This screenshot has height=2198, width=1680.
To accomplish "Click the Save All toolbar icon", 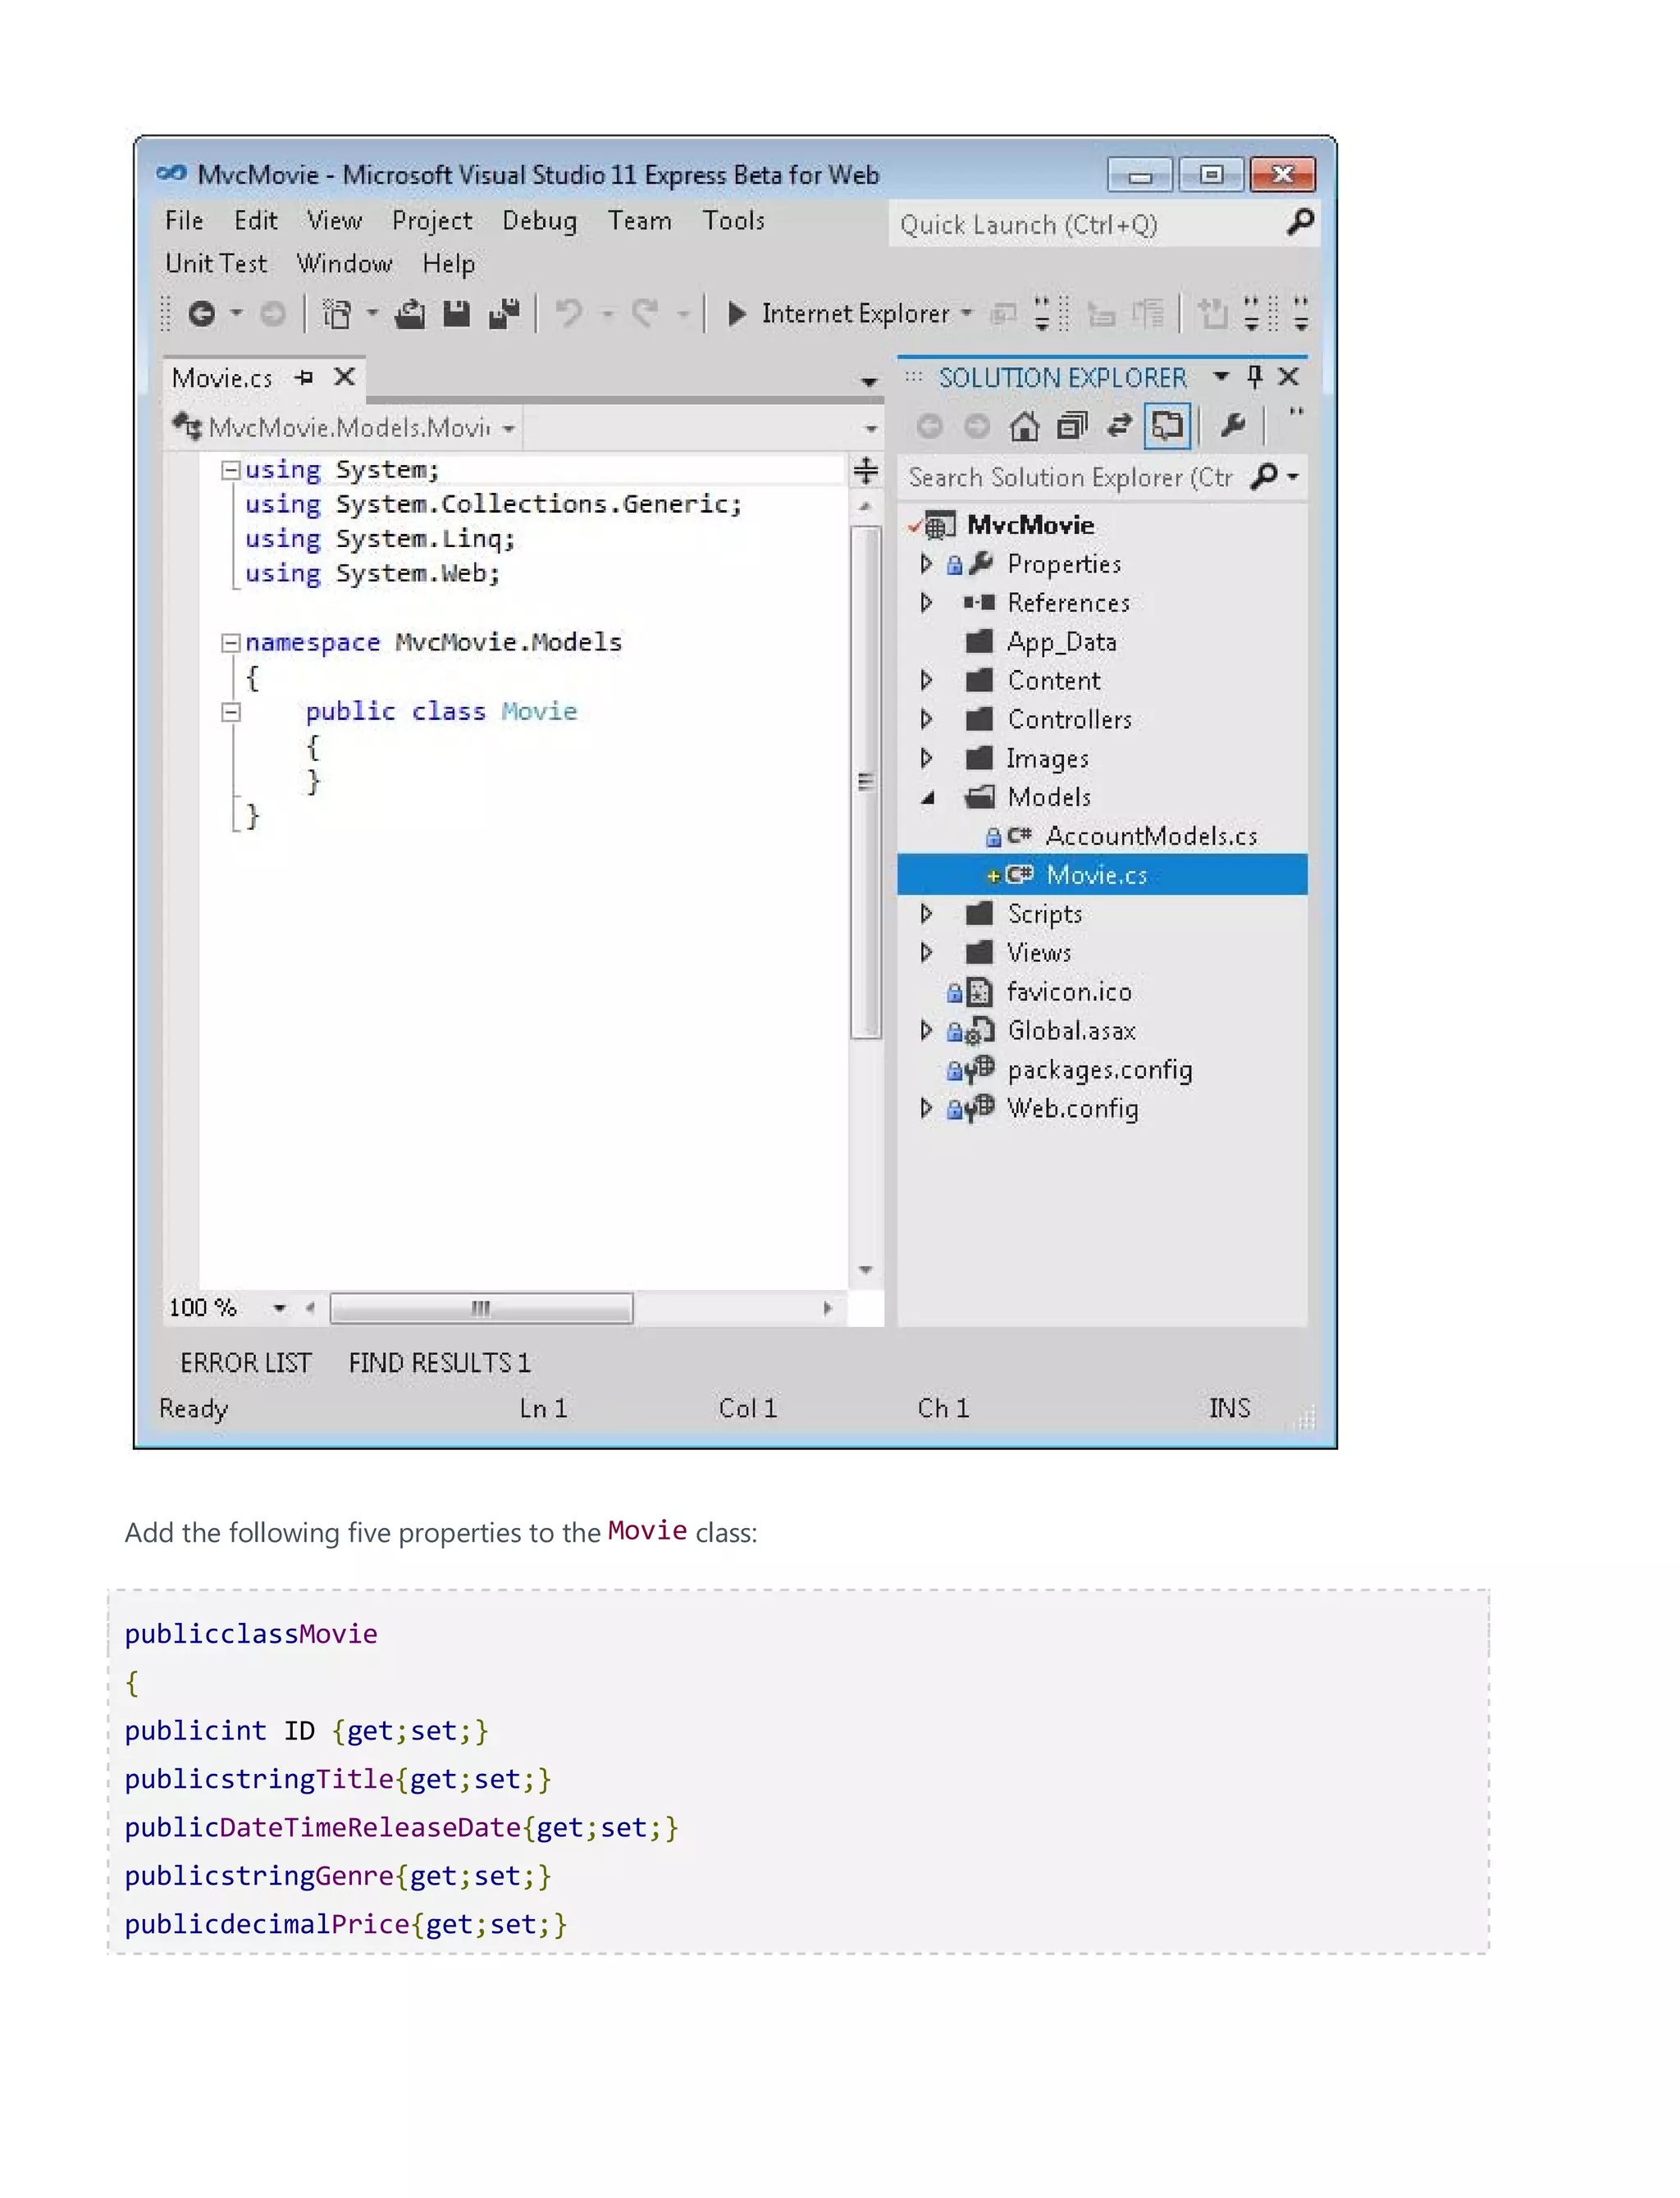I will point(504,315).
